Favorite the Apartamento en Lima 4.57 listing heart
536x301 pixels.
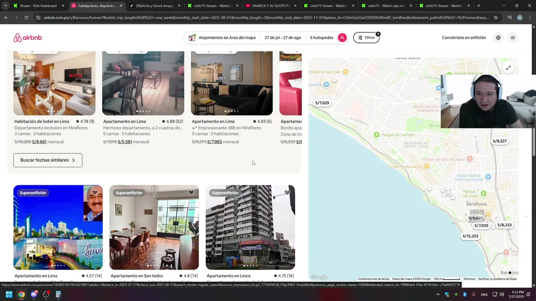pyautogui.click(x=95, y=193)
